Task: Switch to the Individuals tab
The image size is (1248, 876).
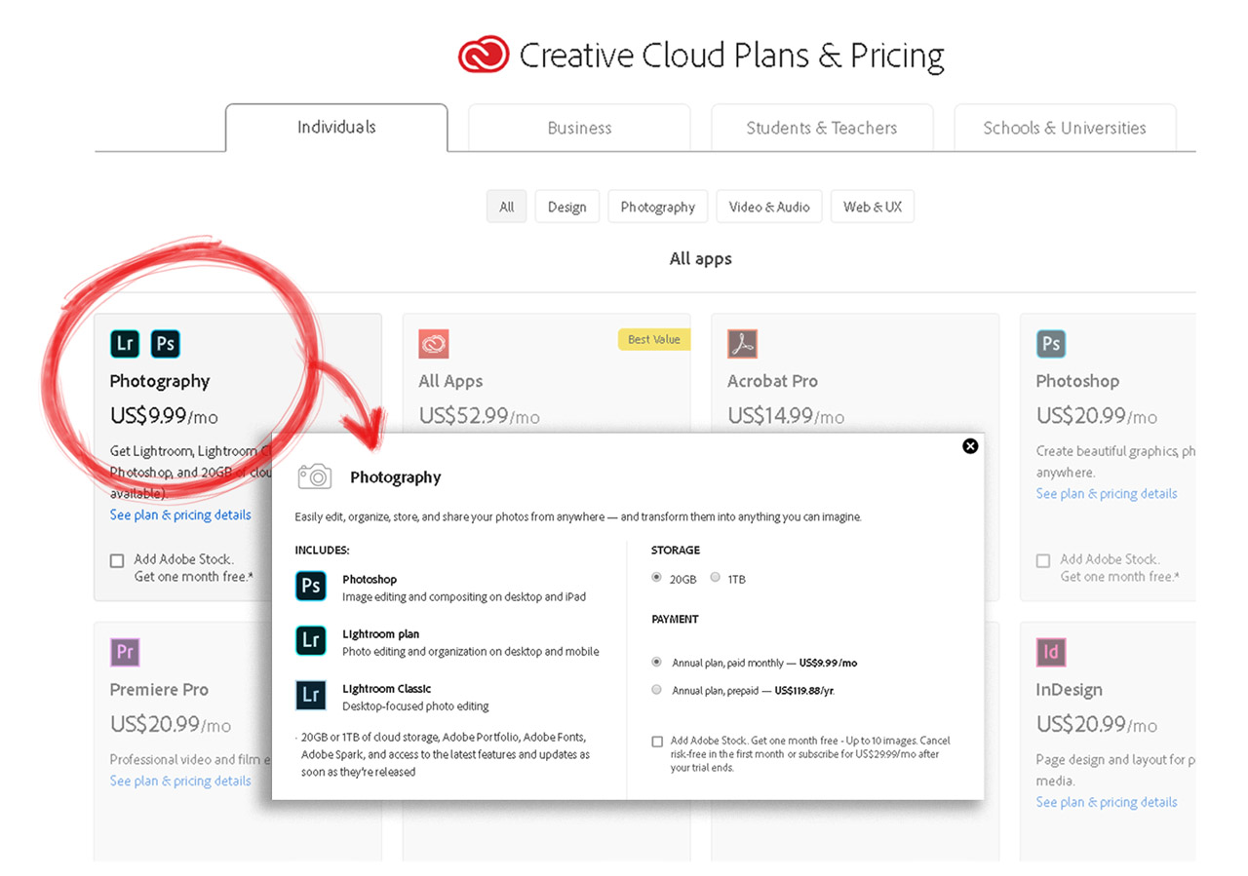Action: coord(336,127)
